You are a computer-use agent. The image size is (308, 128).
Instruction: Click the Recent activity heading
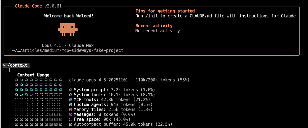pos(154,26)
